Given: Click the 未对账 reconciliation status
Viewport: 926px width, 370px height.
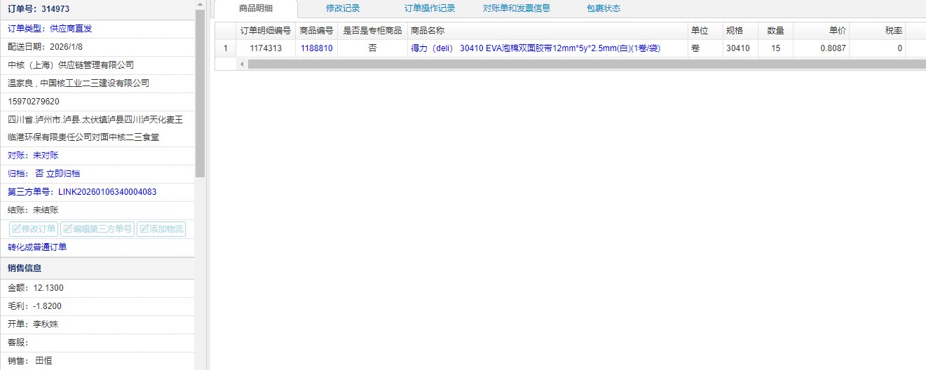Looking at the screenshot, I should [x=46, y=156].
